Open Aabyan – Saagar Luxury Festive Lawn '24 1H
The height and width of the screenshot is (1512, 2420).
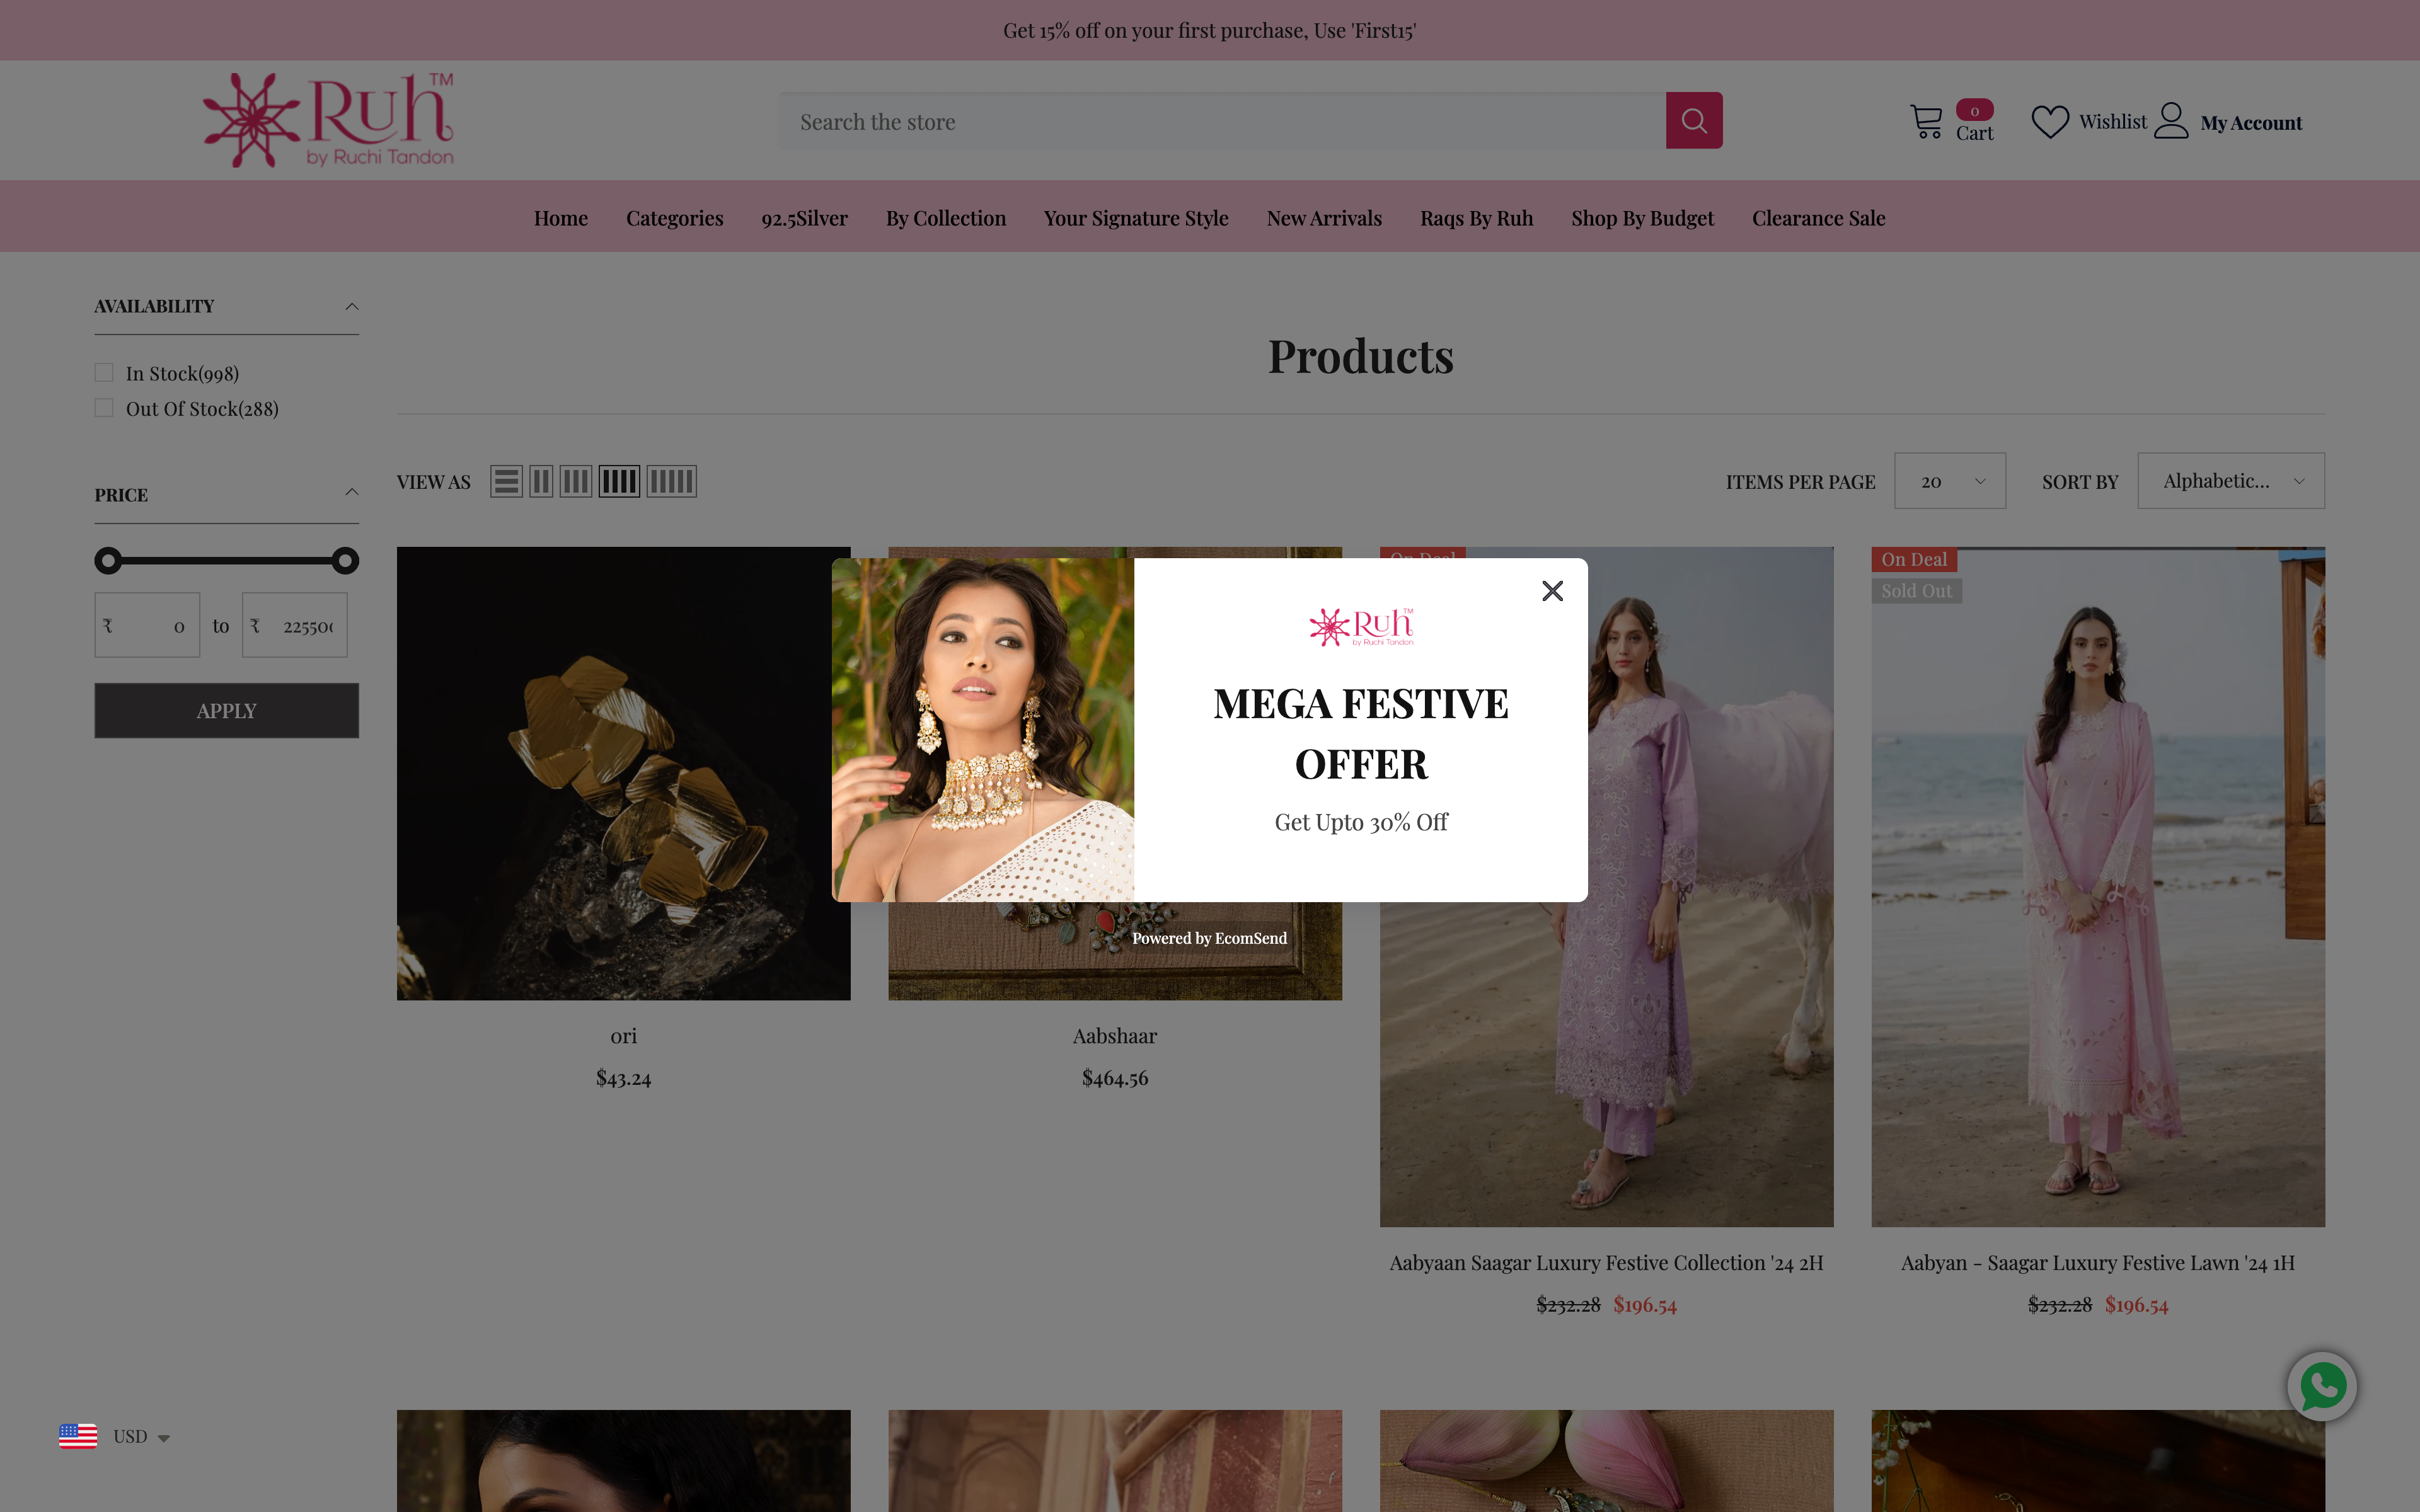[2097, 1263]
